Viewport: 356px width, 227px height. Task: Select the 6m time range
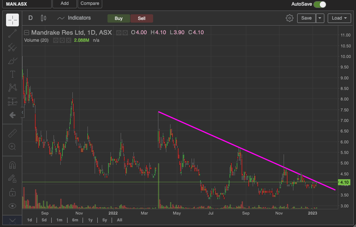tap(75, 220)
